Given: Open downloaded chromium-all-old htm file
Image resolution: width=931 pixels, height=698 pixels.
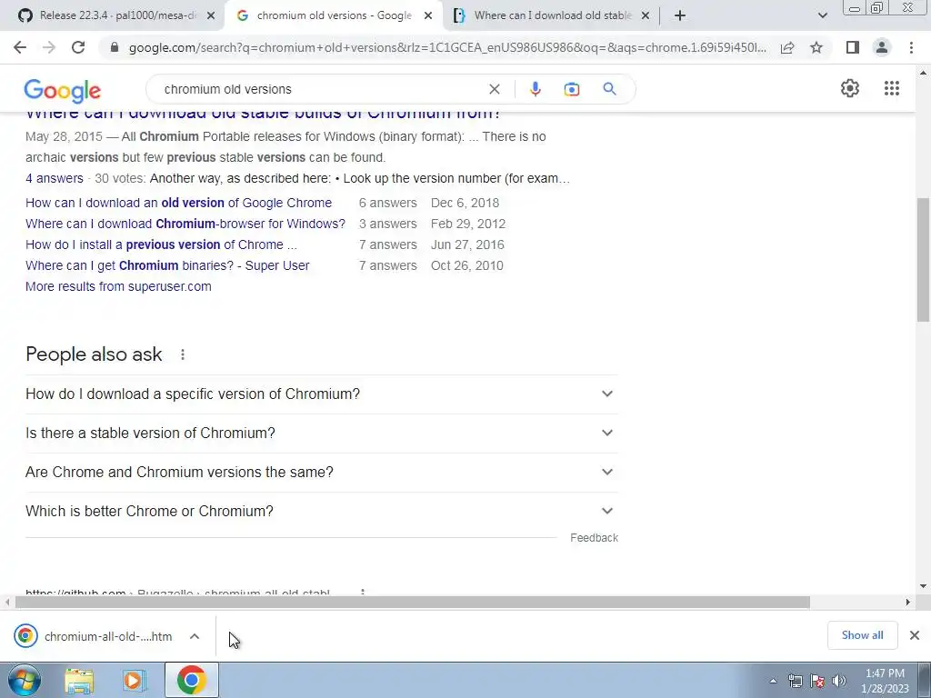Looking at the screenshot, I should [x=94, y=636].
